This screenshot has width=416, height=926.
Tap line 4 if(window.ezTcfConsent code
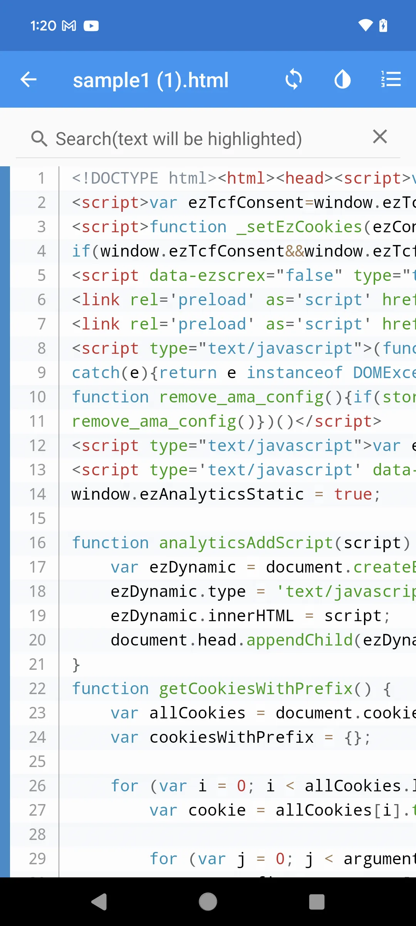(x=243, y=251)
